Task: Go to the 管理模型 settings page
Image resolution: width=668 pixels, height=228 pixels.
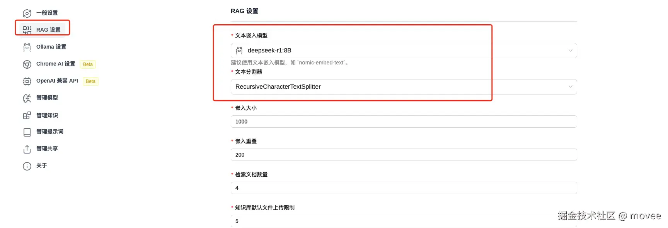Action: (47, 98)
